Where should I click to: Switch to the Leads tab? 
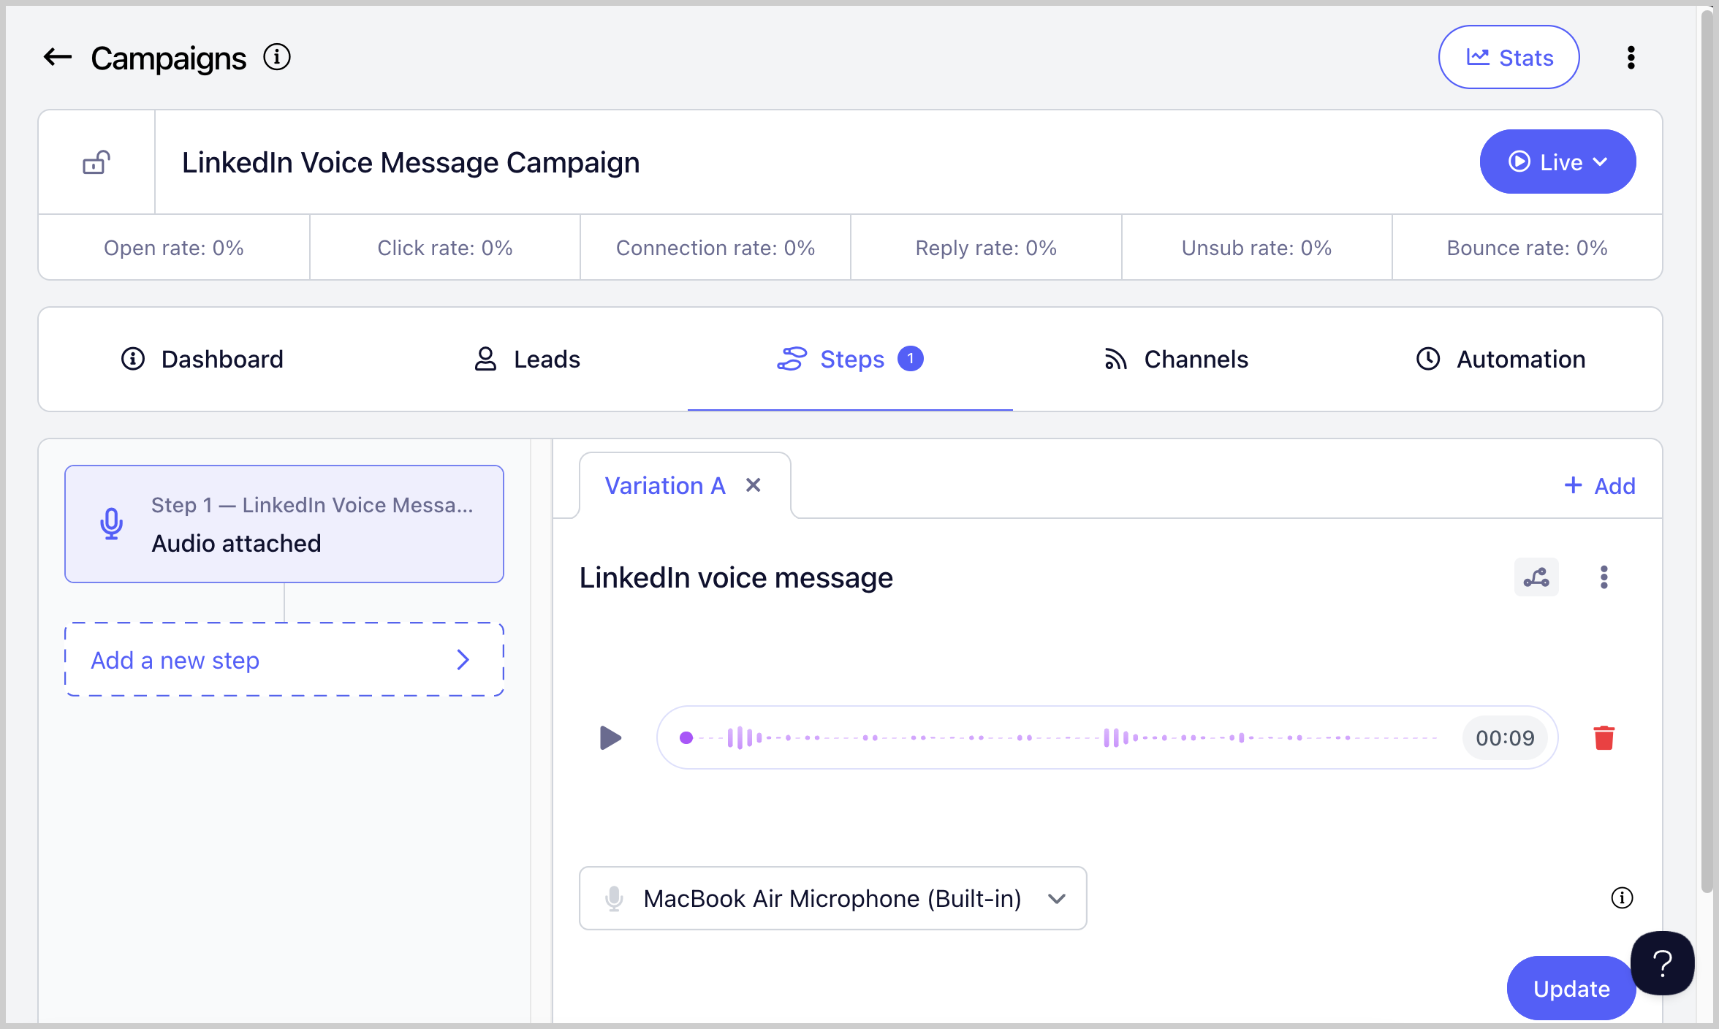tap(527, 359)
